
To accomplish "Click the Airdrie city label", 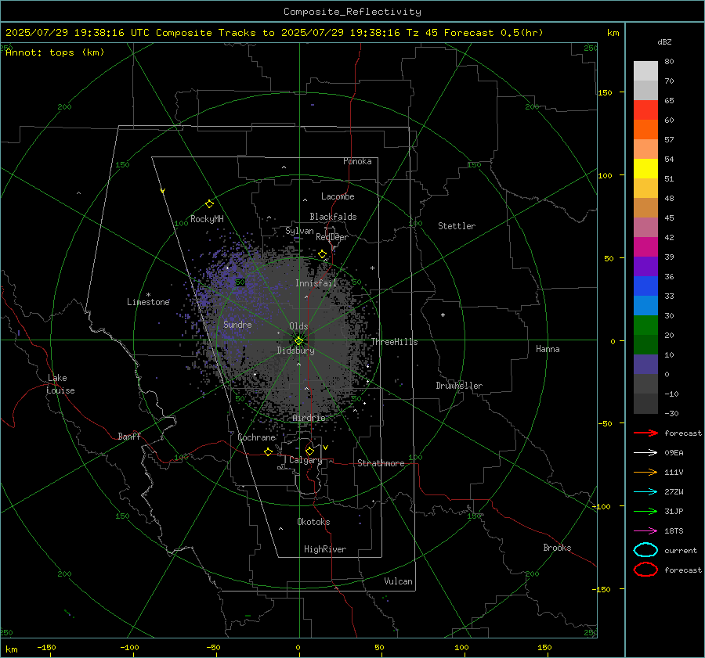I will 309,418.
